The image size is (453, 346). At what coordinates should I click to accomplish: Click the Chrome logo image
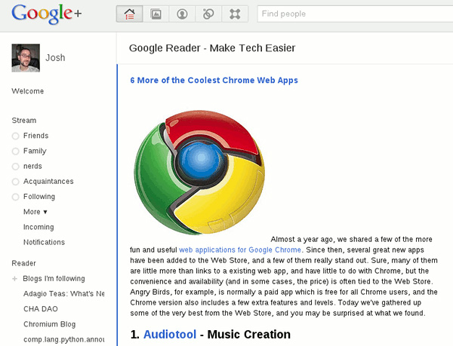199,172
